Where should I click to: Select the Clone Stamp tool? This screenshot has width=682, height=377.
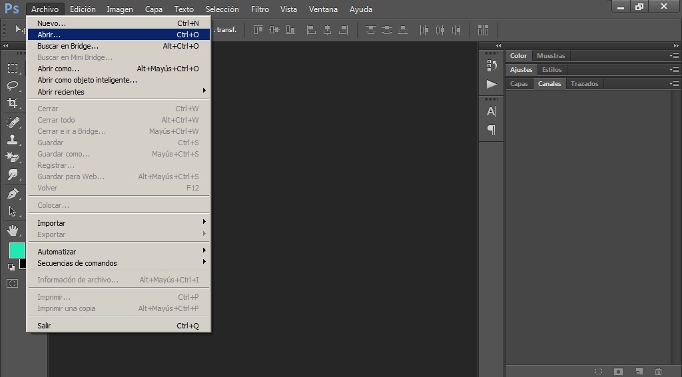point(13,140)
